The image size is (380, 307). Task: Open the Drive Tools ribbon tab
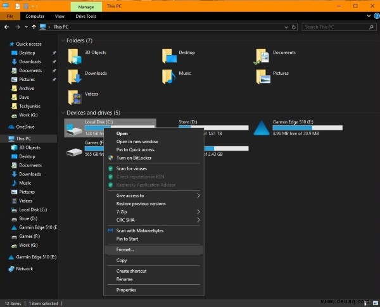[85, 16]
